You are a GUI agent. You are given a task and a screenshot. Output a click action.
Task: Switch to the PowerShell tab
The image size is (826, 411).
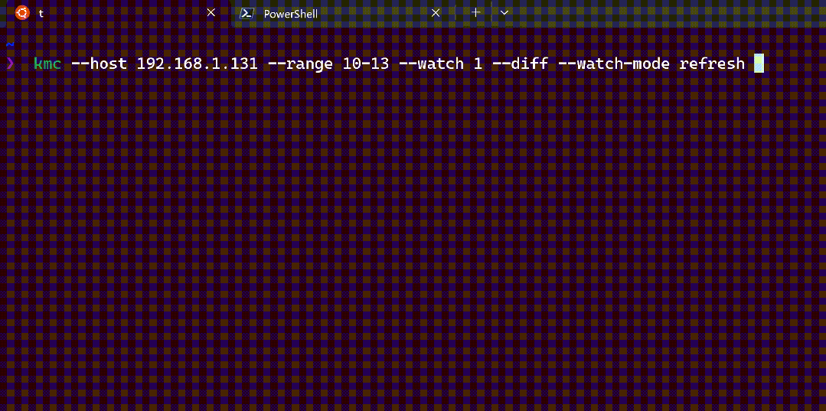coord(342,13)
